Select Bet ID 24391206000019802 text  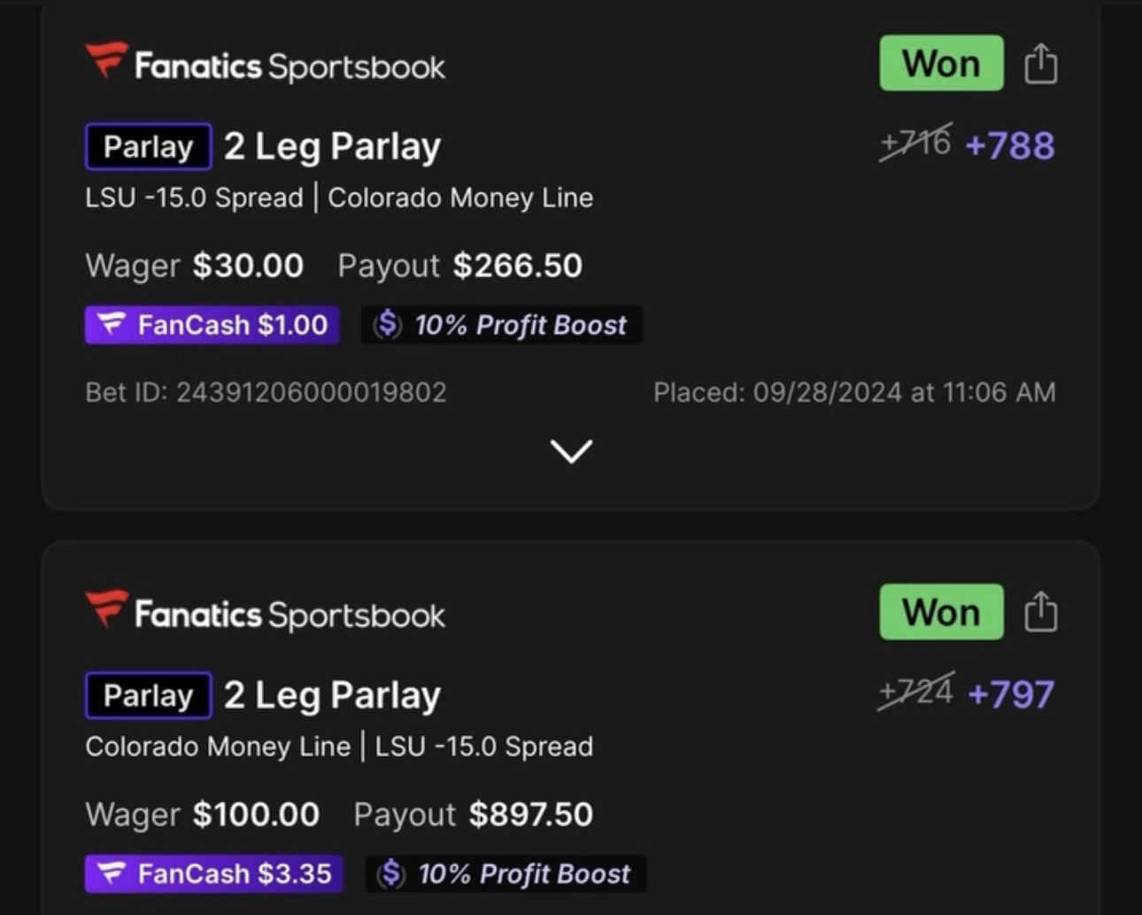coord(266,392)
